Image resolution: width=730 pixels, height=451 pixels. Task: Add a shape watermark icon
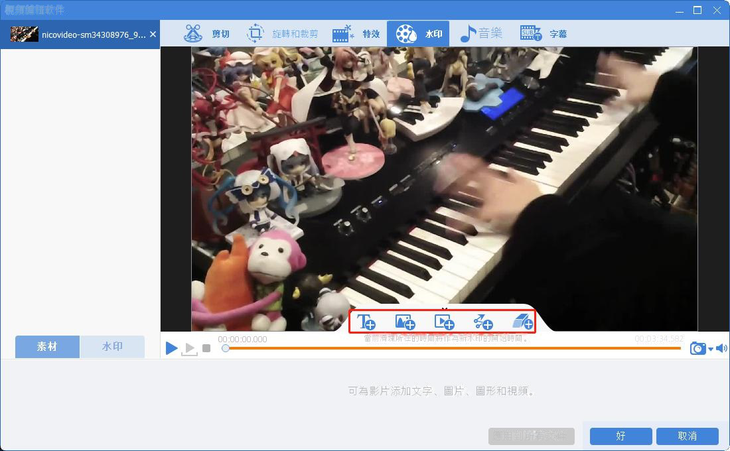click(x=482, y=322)
